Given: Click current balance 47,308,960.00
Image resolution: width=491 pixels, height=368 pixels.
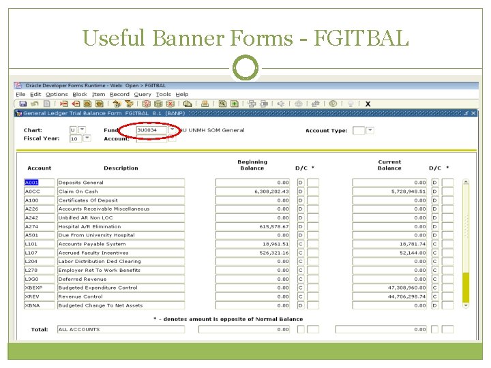Looking at the screenshot, I should point(389,288).
